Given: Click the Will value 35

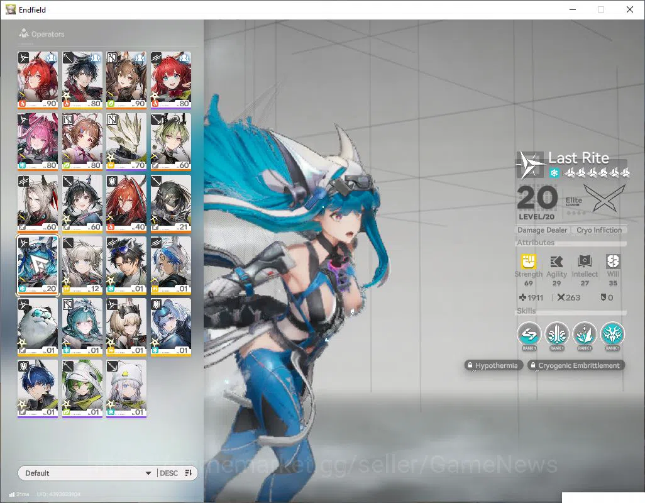Looking at the screenshot, I should point(612,283).
